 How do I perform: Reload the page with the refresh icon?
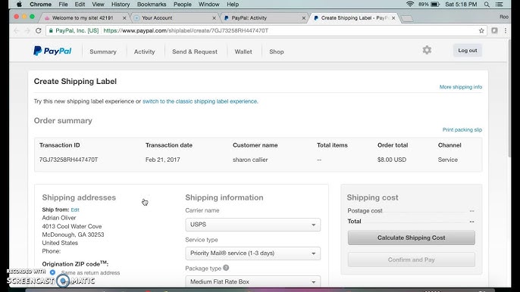click(39, 30)
